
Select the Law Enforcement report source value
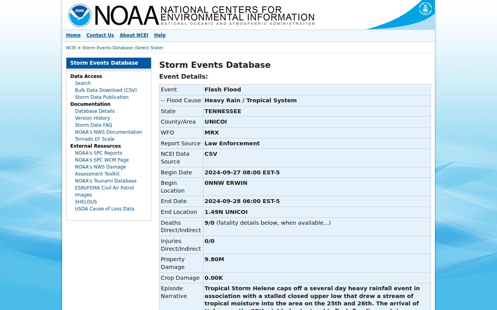pos(232,143)
